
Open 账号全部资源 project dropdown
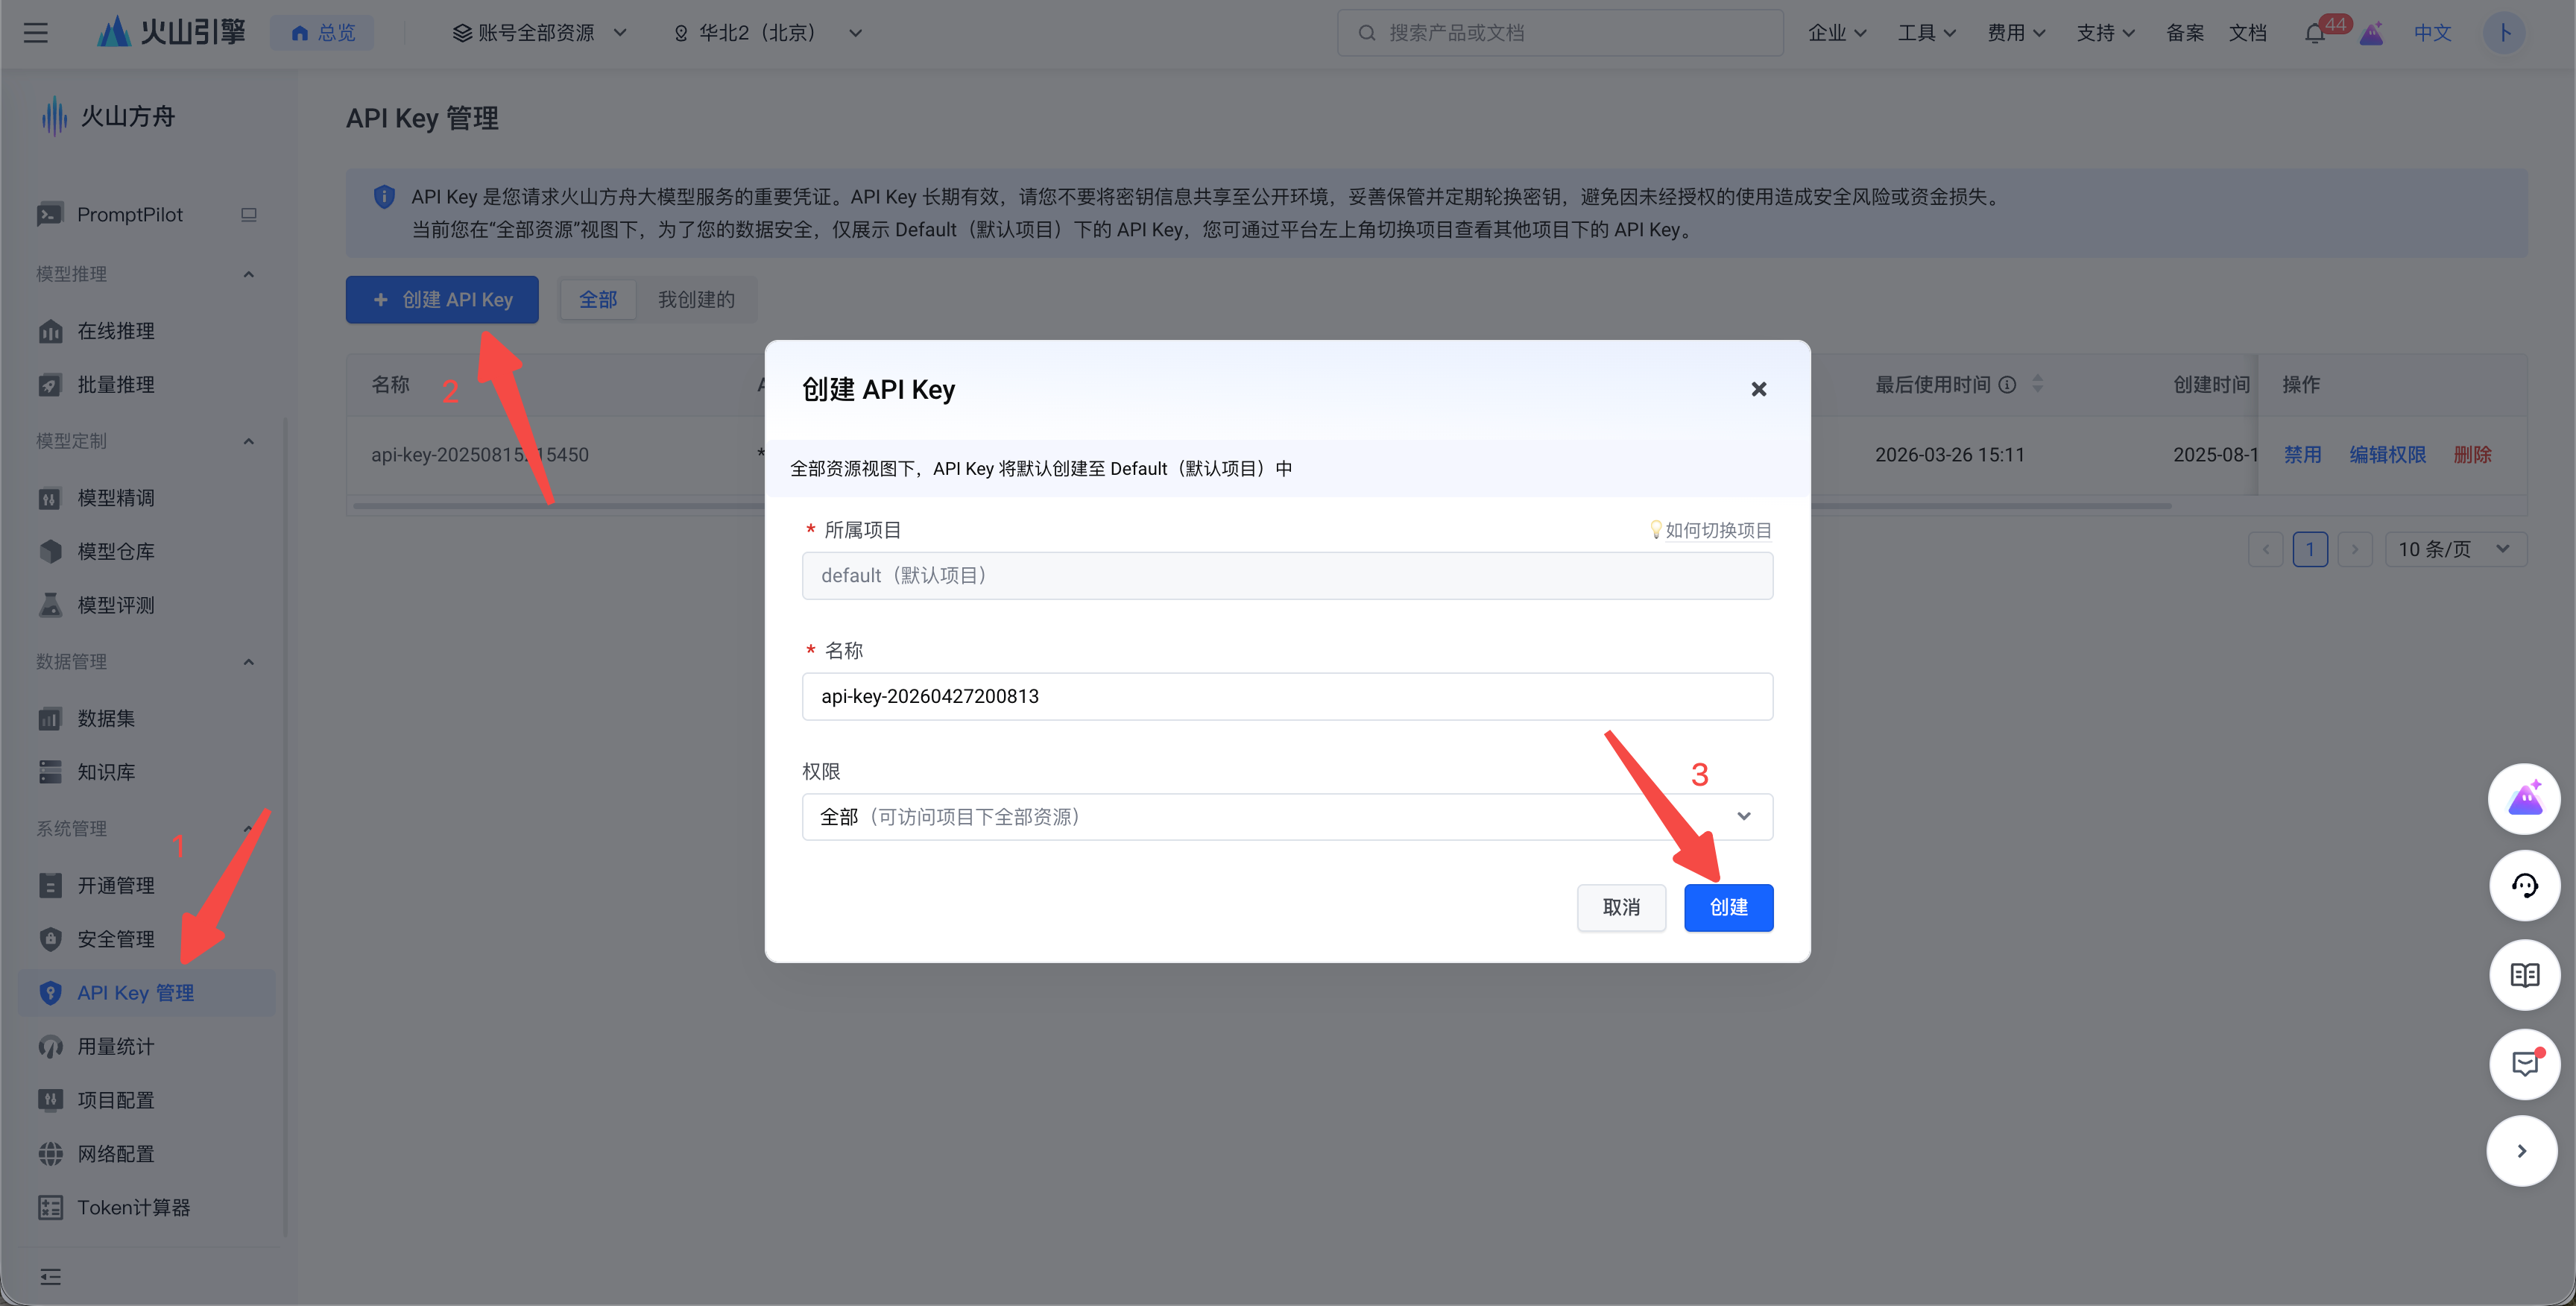pos(540,33)
